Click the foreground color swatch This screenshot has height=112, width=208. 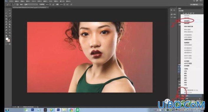pos(7,39)
